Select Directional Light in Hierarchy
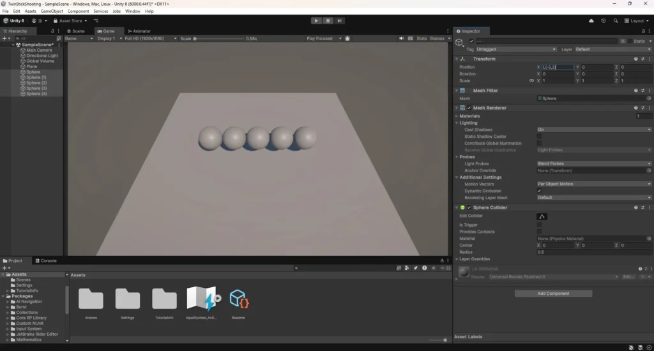 click(42, 56)
